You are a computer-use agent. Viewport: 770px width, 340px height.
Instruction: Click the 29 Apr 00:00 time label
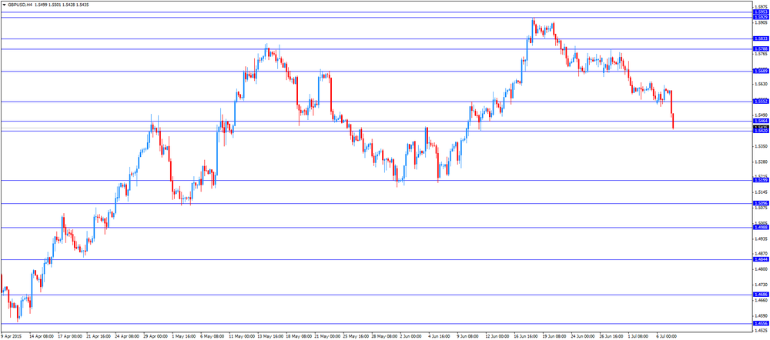coord(155,337)
